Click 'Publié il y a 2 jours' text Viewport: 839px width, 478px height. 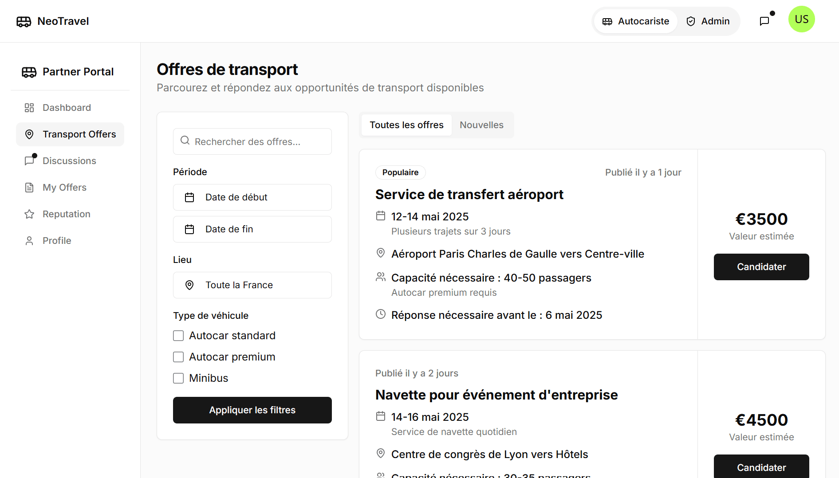pyautogui.click(x=417, y=373)
